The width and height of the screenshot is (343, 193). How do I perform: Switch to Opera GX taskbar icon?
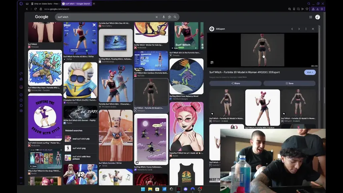coord(179,189)
